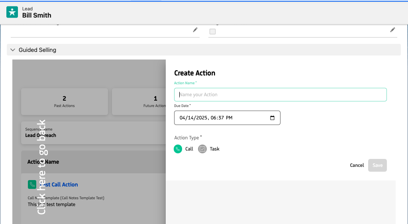This screenshot has width=408, height=224.
Task: Choose the Task action type label
Action: pyautogui.click(x=214, y=149)
